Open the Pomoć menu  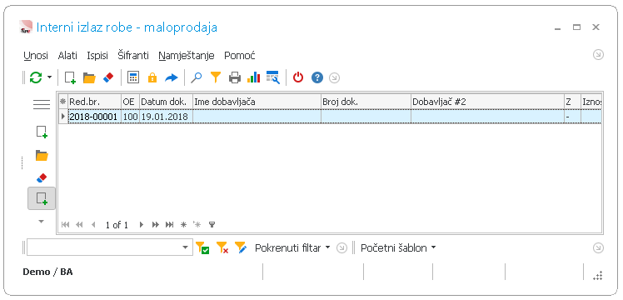click(240, 56)
